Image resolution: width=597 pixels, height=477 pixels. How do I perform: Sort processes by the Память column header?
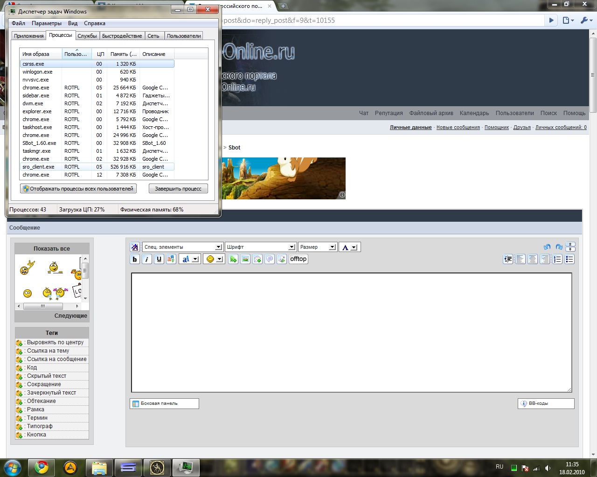click(x=124, y=54)
